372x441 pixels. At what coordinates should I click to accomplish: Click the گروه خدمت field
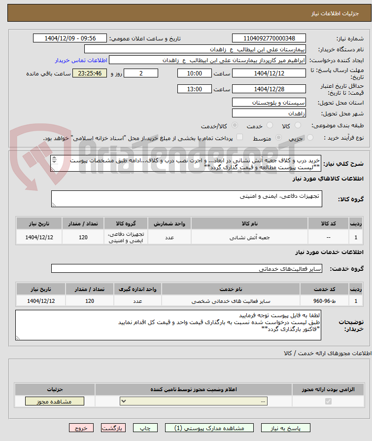[x=187, y=268]
